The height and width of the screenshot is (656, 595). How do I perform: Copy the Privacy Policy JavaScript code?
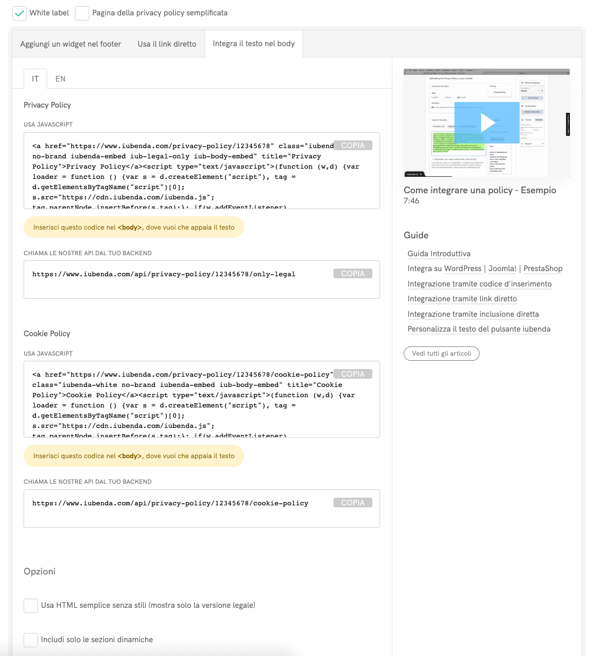353,146
